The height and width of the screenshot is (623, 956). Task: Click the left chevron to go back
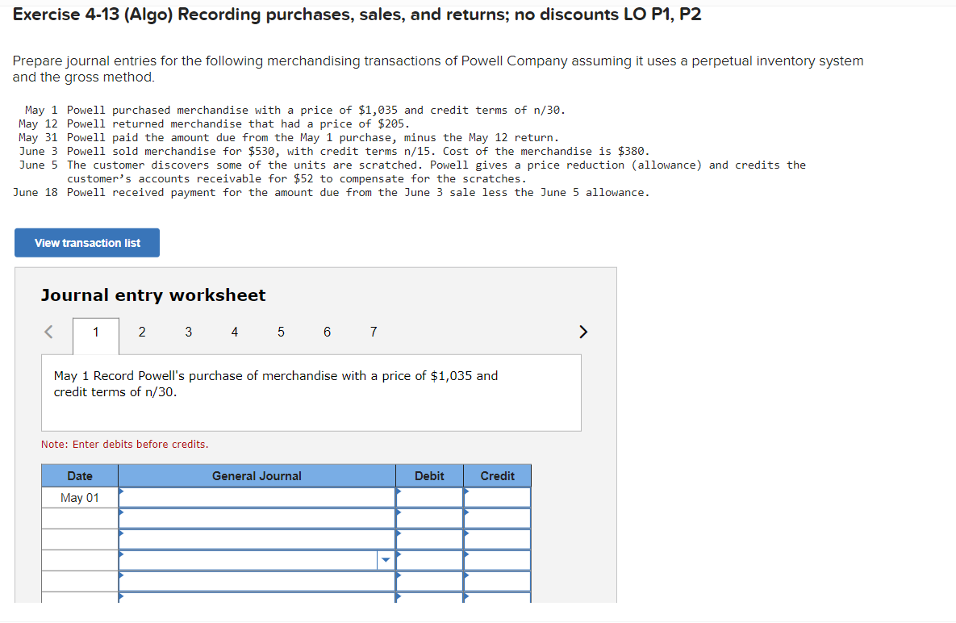pos(48,332)
